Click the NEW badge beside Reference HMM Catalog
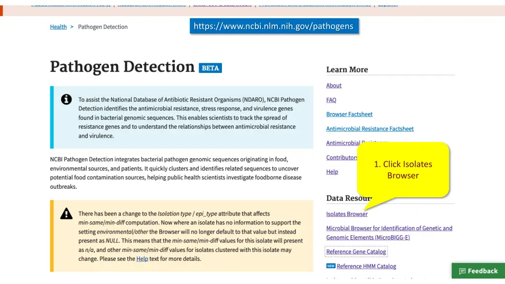505x284 pixels. click(x=331, y=266)
